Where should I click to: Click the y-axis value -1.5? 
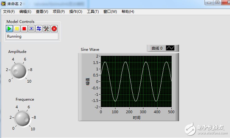(95, 101)
